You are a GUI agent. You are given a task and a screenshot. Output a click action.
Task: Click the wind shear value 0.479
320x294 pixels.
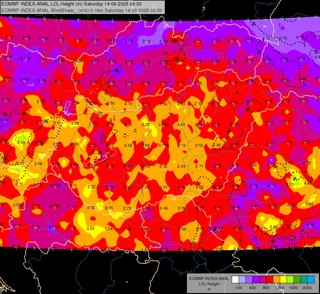[x=25, y=59]
